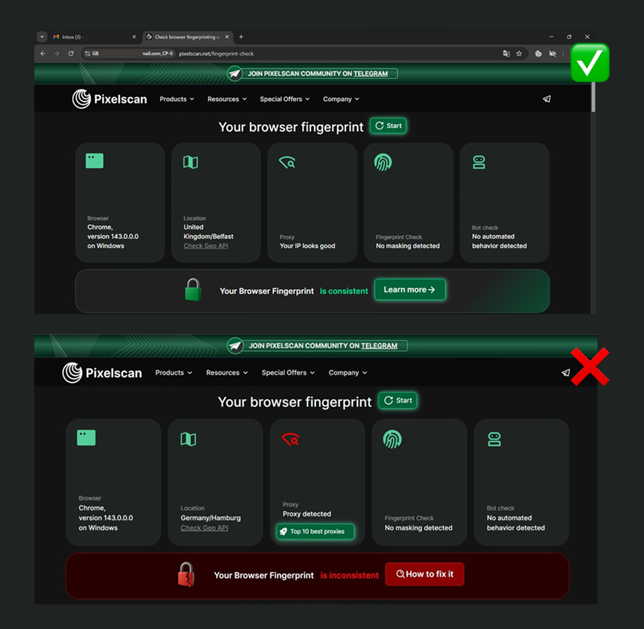
Task: Switch to the Gmail Inbox tab
Action: pos(89,37)
